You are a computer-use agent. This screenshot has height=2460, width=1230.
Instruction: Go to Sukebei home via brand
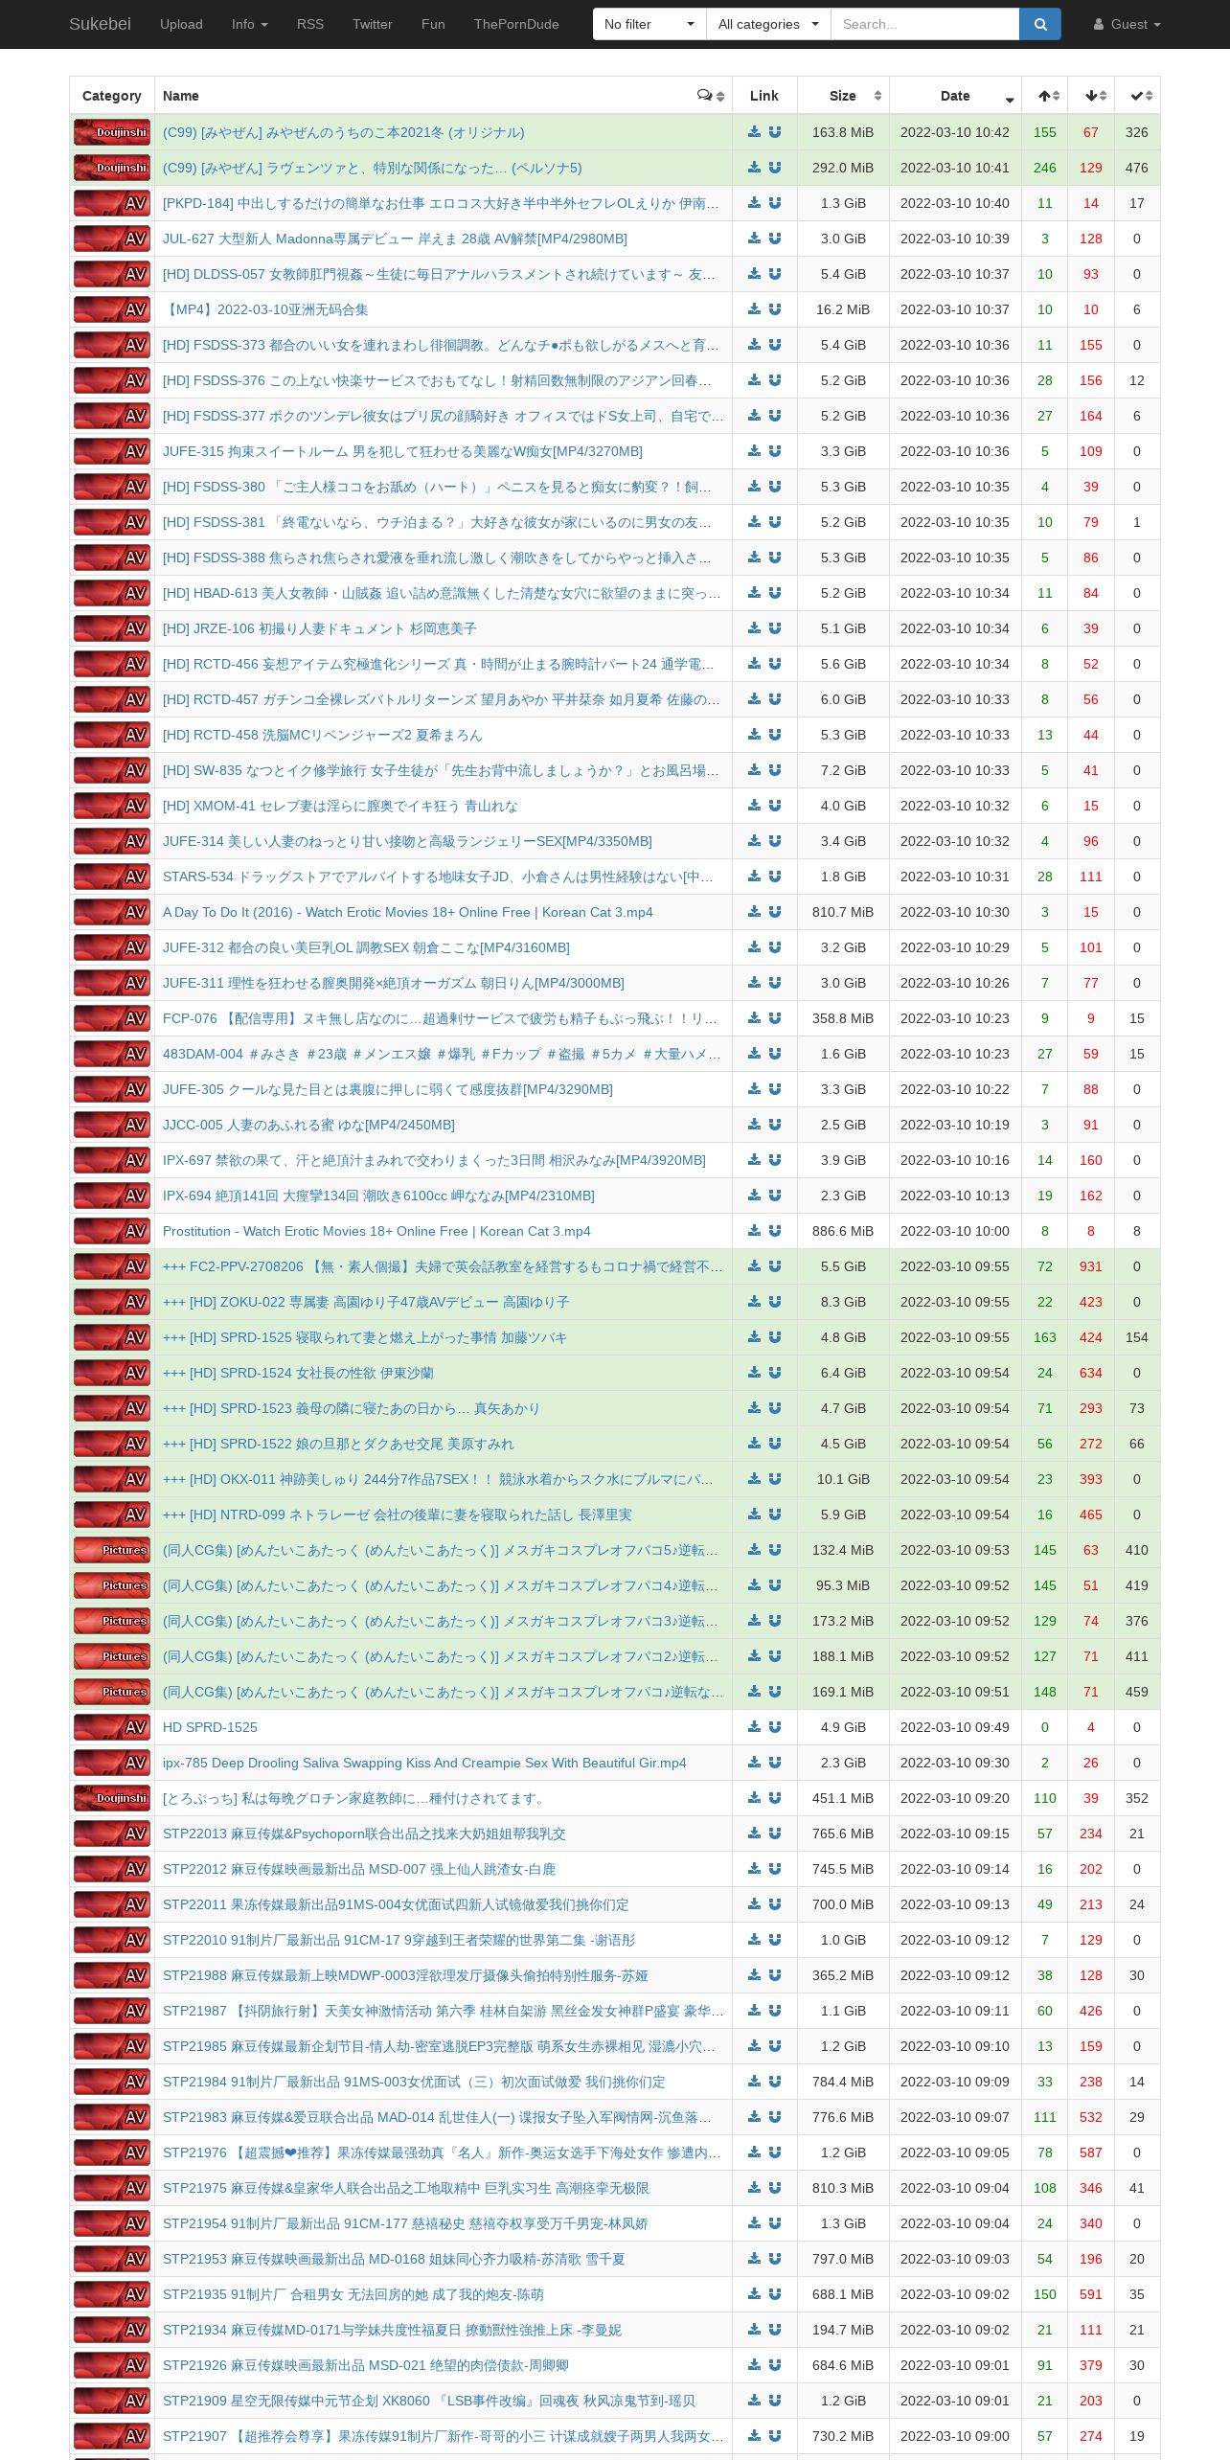[100, 24]
